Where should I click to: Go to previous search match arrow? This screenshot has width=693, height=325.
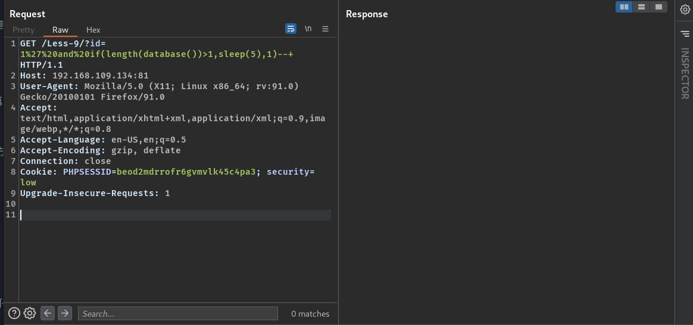(48, 313)
